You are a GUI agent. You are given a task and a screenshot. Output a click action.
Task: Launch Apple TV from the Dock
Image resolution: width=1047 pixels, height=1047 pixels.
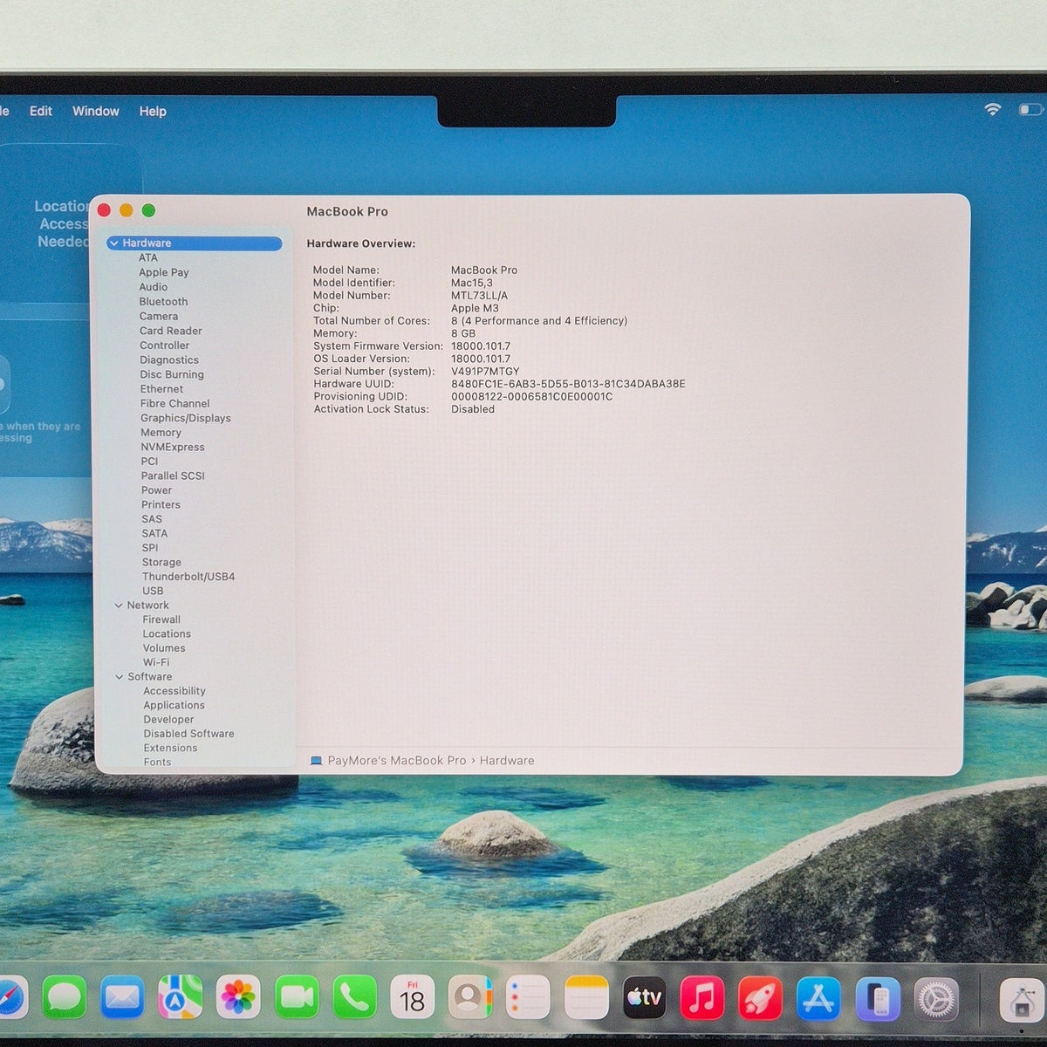(644, 997)
